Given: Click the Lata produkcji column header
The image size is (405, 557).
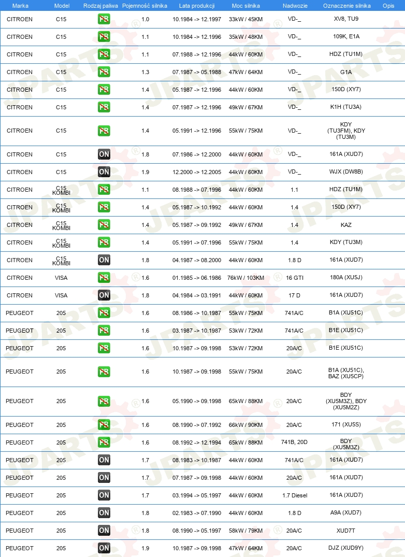Looking at the screenshot, I should point(197,6).
